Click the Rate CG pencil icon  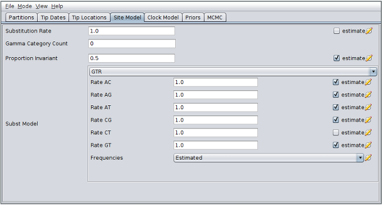(368, 120)
